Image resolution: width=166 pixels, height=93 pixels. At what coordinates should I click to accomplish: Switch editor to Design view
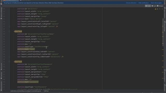160,6
